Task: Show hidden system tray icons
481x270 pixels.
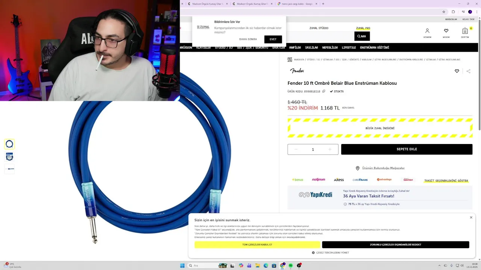Action: (439, 265)
